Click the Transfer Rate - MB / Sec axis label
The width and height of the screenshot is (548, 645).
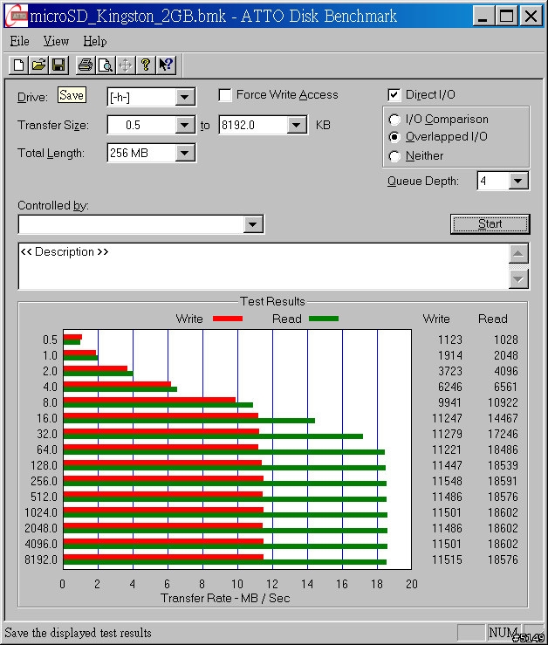tap(225, 598)
